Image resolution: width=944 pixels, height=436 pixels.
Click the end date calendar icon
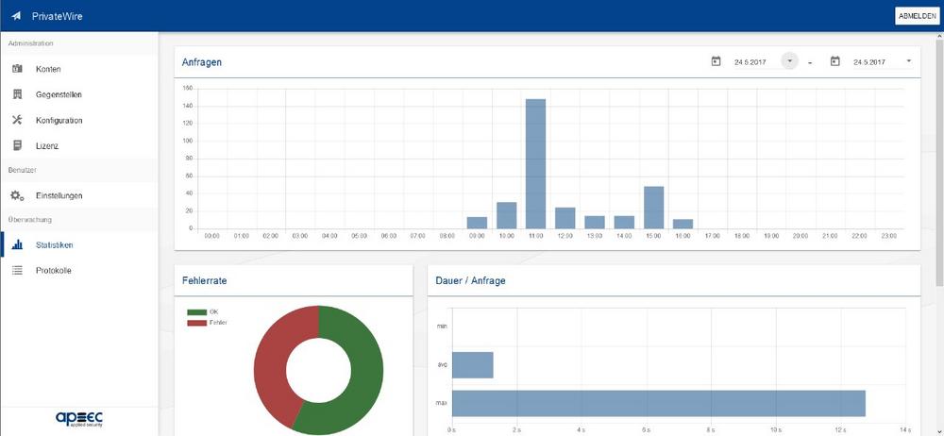click(835, 61)
